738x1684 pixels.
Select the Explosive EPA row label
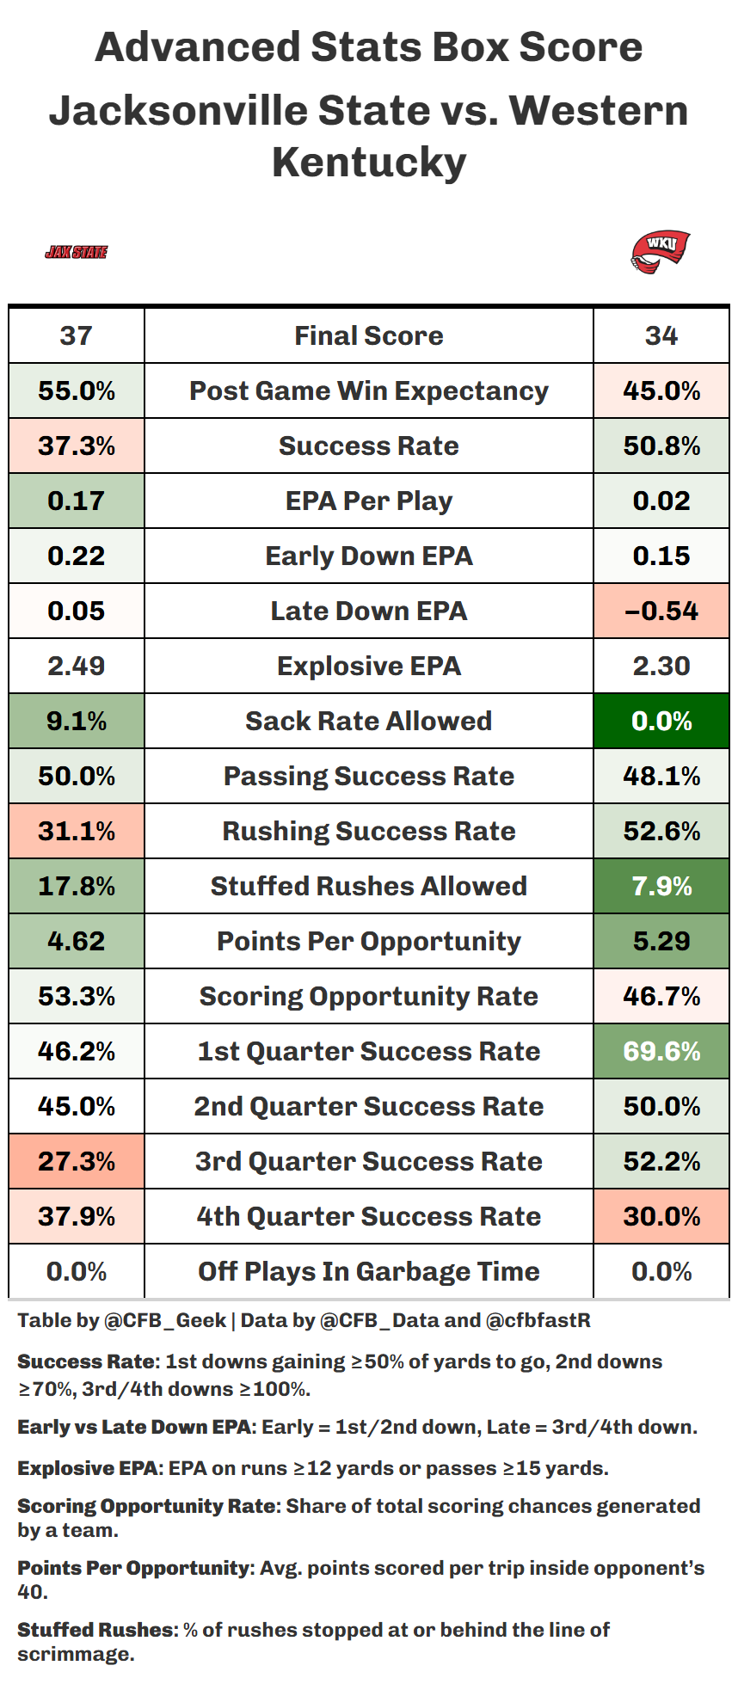368,666
